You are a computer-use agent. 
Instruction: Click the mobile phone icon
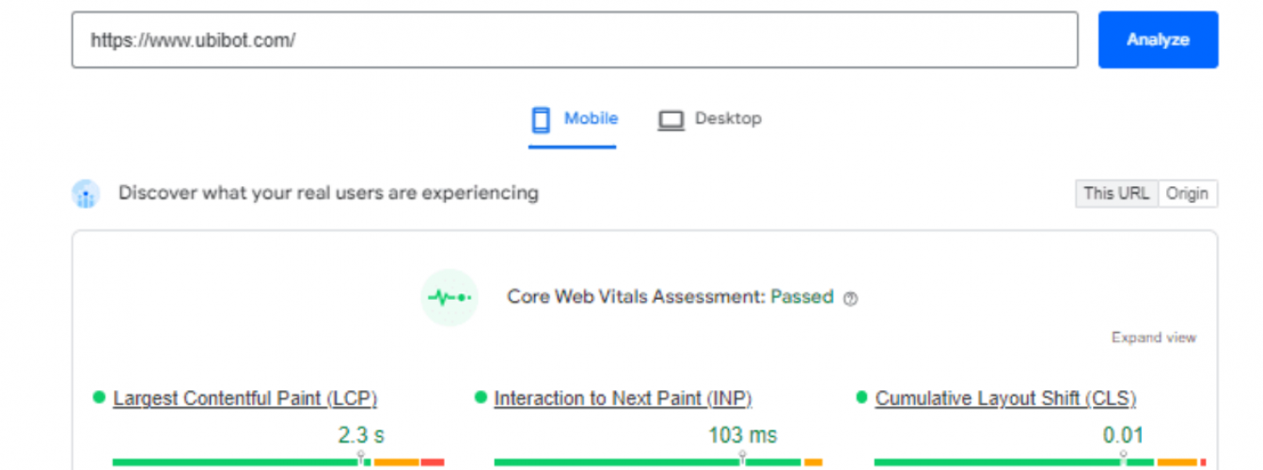pos(541,119)
